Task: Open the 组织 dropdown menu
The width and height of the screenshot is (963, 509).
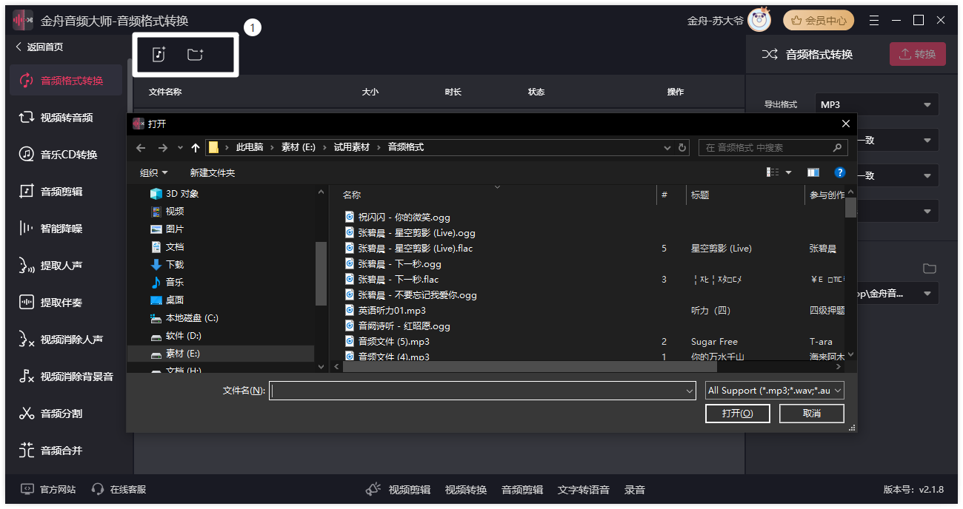Action: click(154, 172)
